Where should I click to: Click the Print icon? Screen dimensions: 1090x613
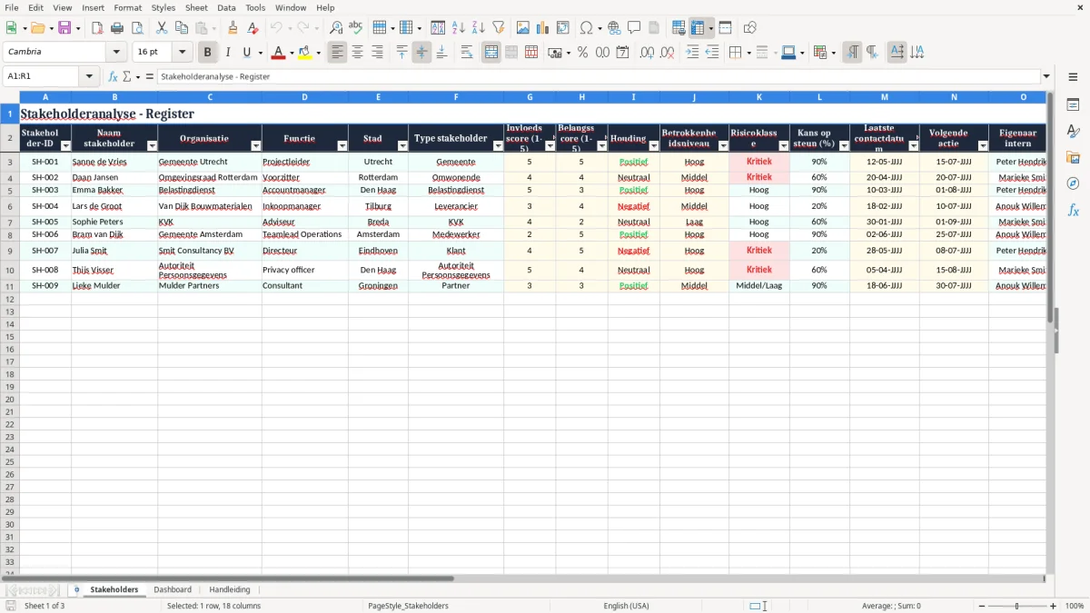point(117,28)
